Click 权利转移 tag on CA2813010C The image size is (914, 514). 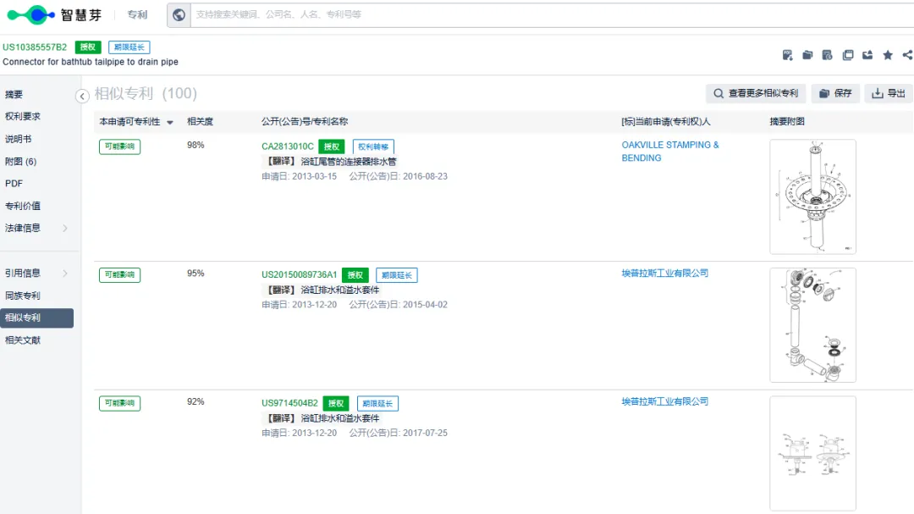373,147
